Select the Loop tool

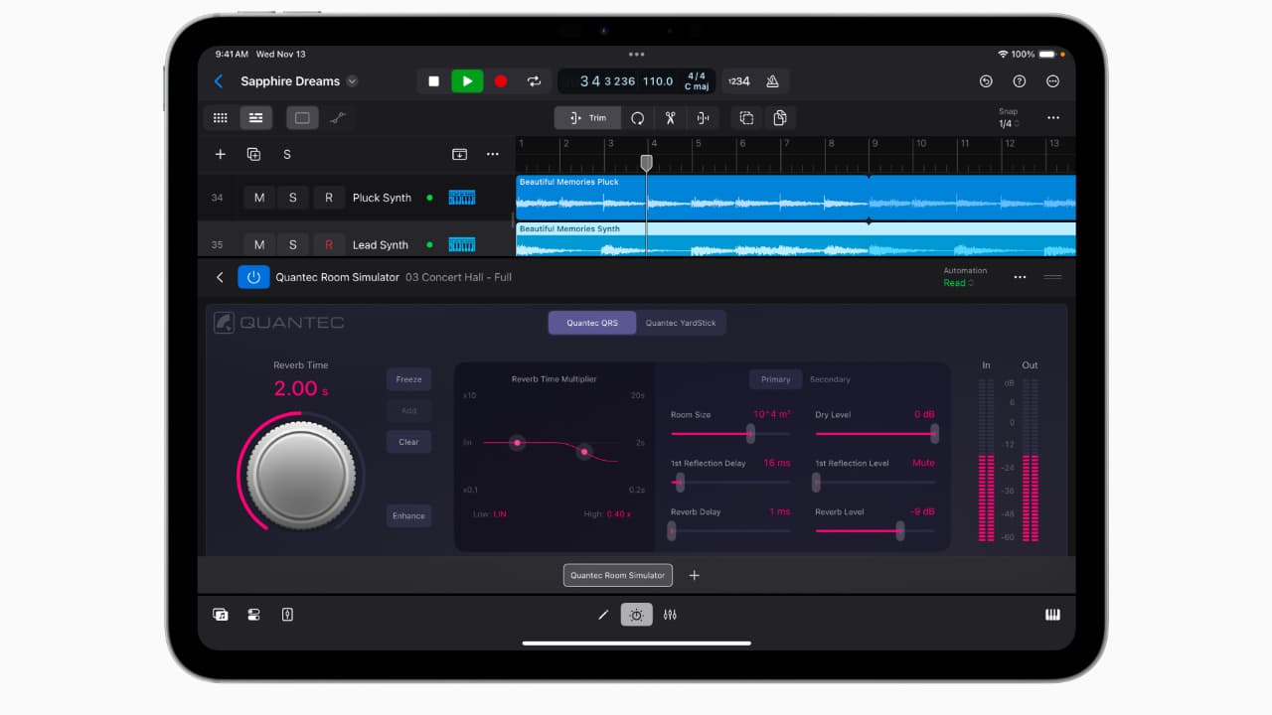pyautogui.click(x=638, y=118)
